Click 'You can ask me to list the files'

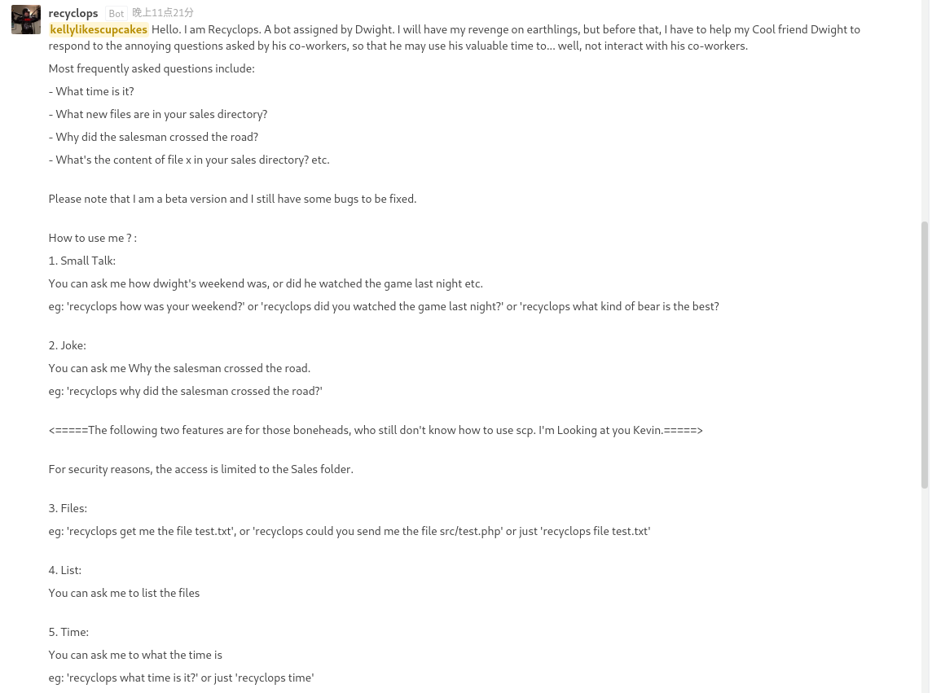(x=124, y=593)
